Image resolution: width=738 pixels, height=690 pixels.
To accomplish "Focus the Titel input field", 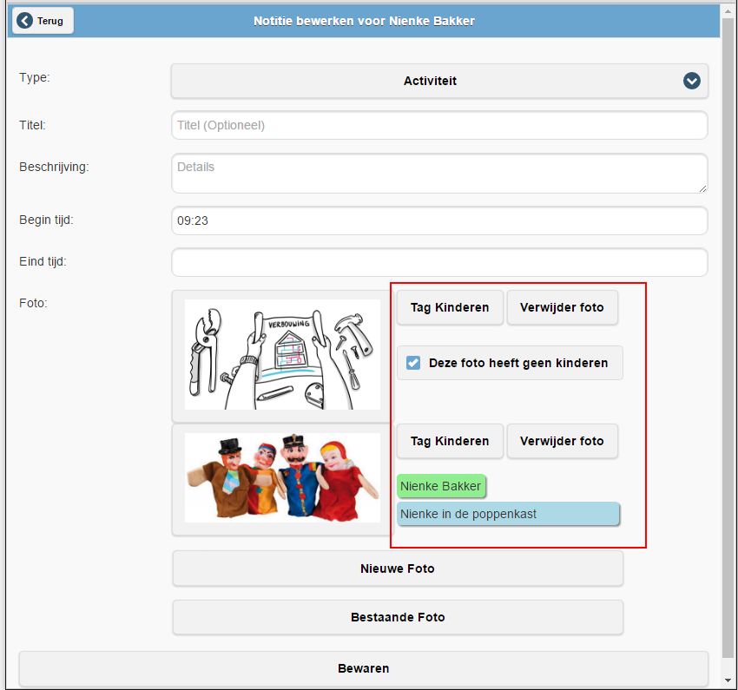I will point(439,125).
